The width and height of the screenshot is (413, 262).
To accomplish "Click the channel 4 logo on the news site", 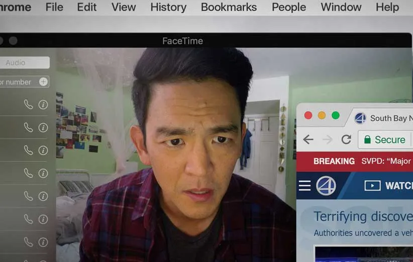I will [x=326, y=186].
